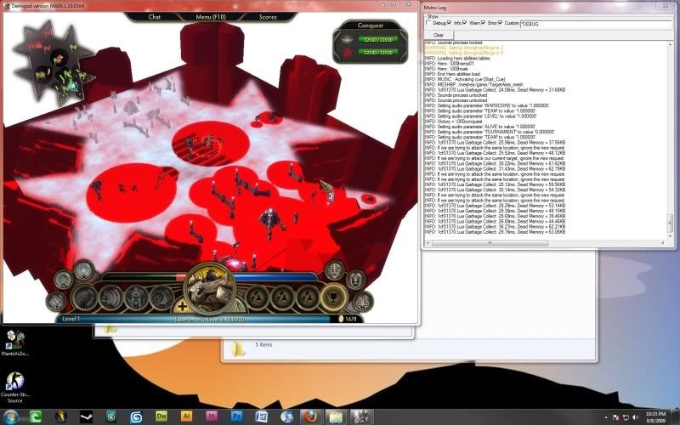Viewport: 680px width, 425px height.
Task: Select log line 'Sounds process locked'
Action: pyautogui.click(x=453, y=42)
